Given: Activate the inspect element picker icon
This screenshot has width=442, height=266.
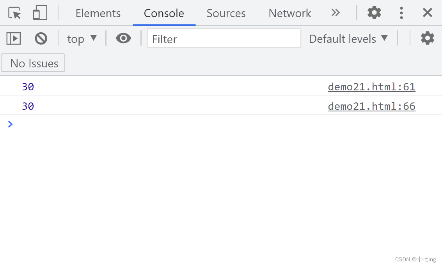Looking at the screenshot, I should point(15,13).
